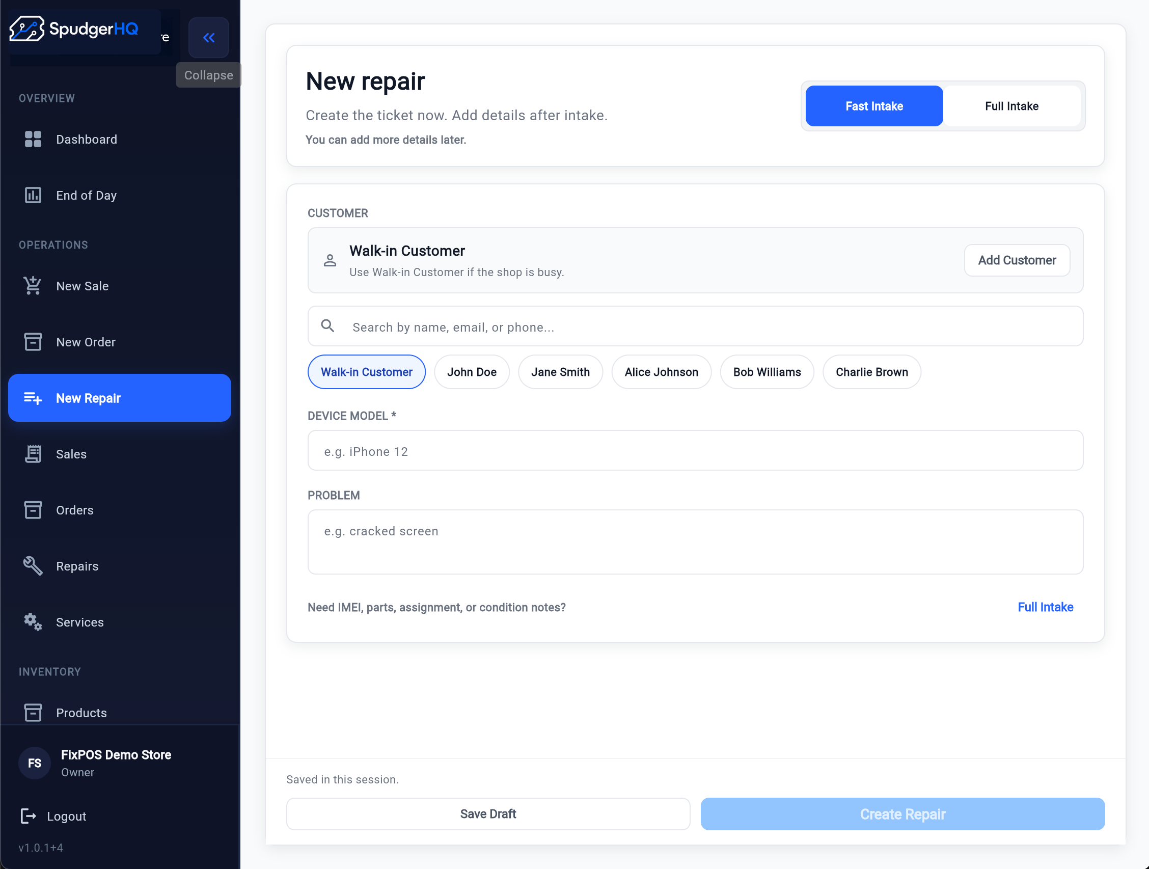
Task: Select New Repair in sidebar
Action: coord(120,398)
